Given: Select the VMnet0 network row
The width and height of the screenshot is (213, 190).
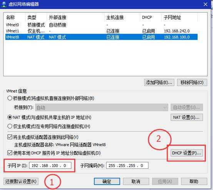Looking at the screenshot, I should pyautogui.click(x=102, y=25).
